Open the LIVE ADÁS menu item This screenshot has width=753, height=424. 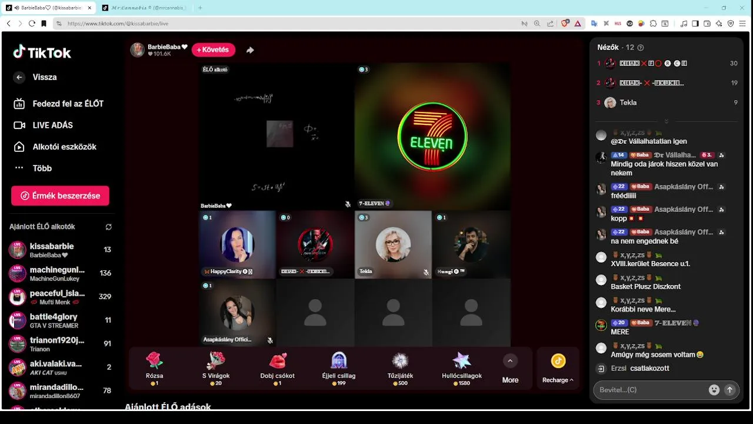(x=52, y=125)
